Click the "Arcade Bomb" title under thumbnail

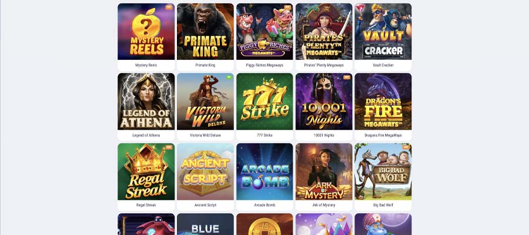coord(264,205)
